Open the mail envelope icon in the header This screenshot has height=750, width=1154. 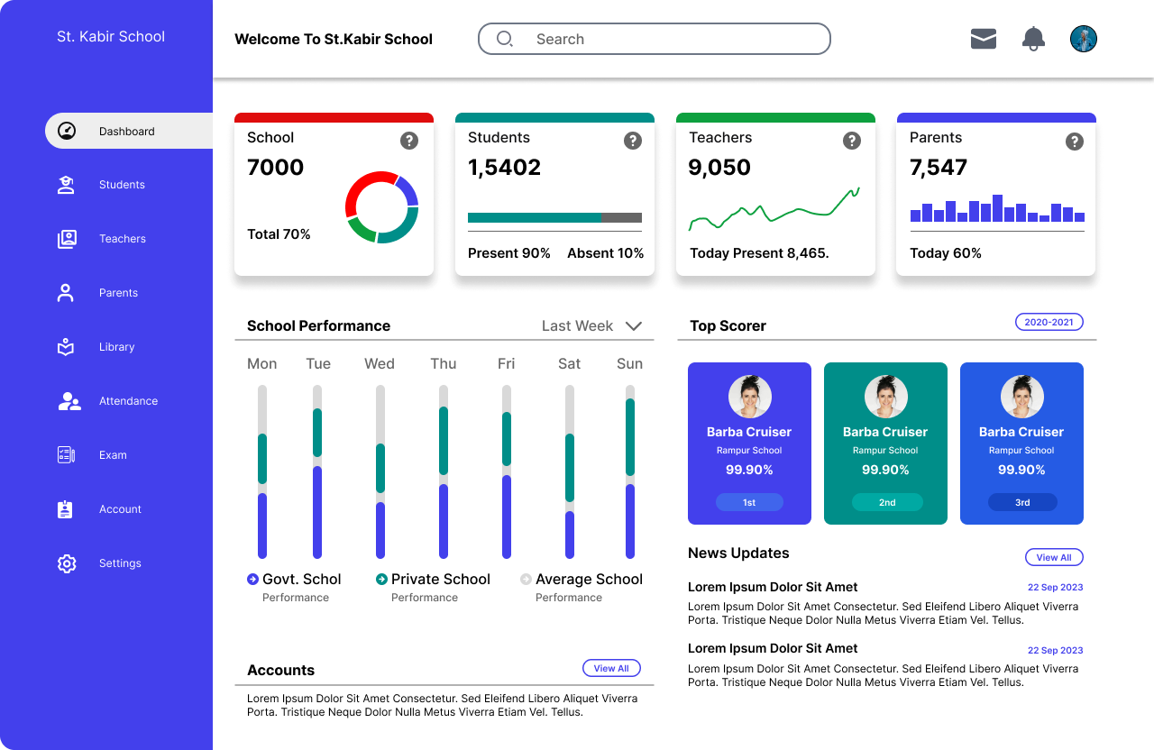(x=983, y=39)
